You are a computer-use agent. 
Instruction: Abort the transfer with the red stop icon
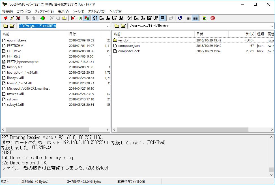tap(213, 18)
